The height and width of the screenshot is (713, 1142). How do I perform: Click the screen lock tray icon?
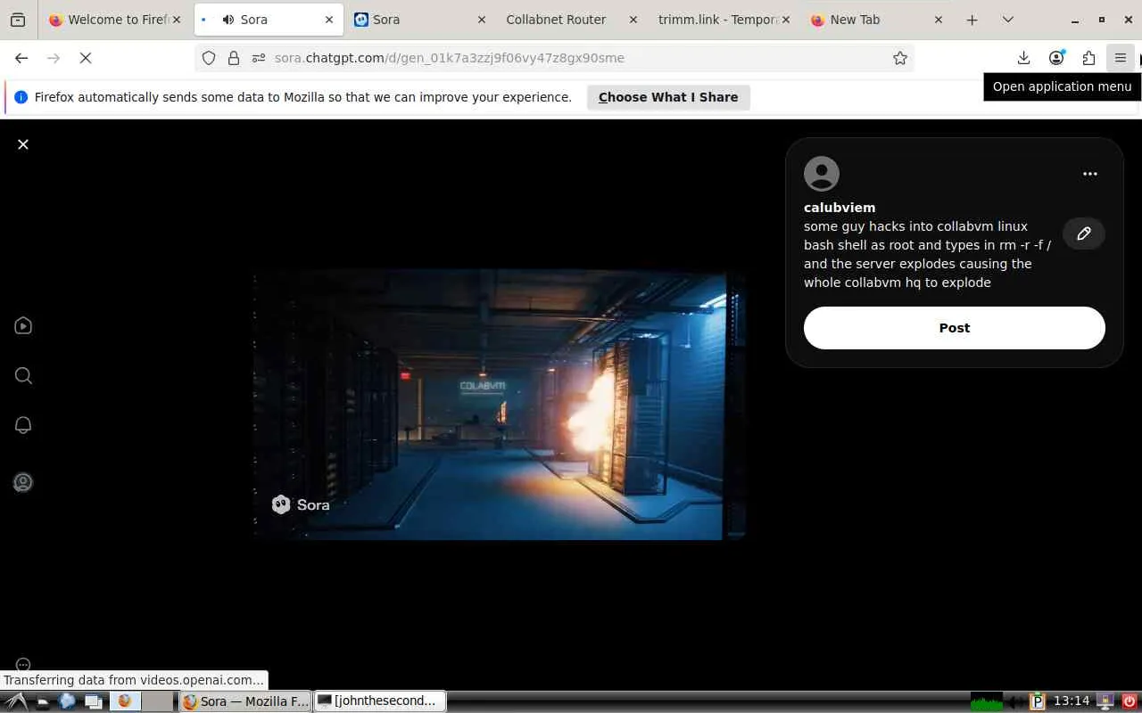point(1106,701)
